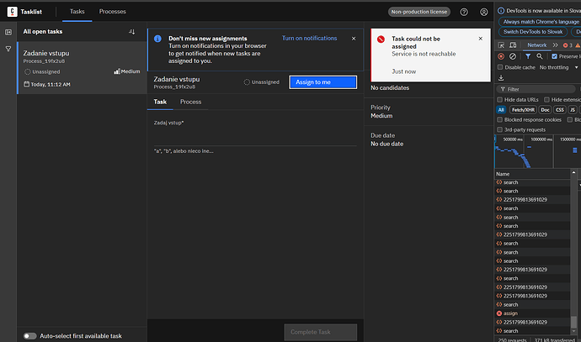Click the red error icon in the toast
The height and width of the screenshot is (342, 581).
pyautogui.click(x=381, y=39)
